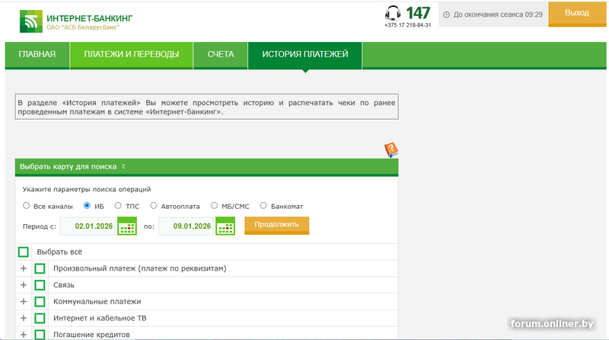Image resolution: width=609 pixels, height=340 pixels.
Task: Click the 'Произвольный платеж (платеж по реквизитам)' label
Action: tap(140, 268)
